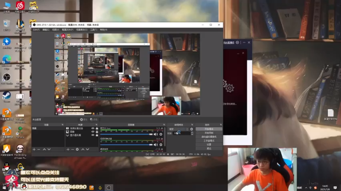Image resolution: width=341 pixels, height=191 pixels.
Task: Move the source up in the Sources list
Action: (x=83, y=150)
